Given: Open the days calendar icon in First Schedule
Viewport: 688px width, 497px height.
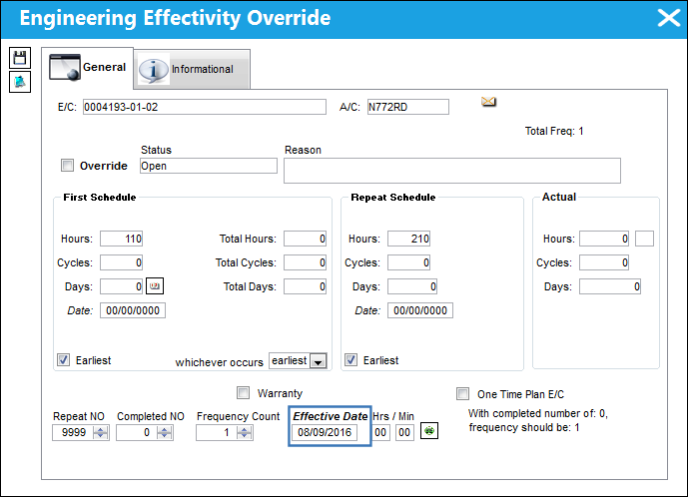Looking at the screenshot, I should click(x=155, y=286).
